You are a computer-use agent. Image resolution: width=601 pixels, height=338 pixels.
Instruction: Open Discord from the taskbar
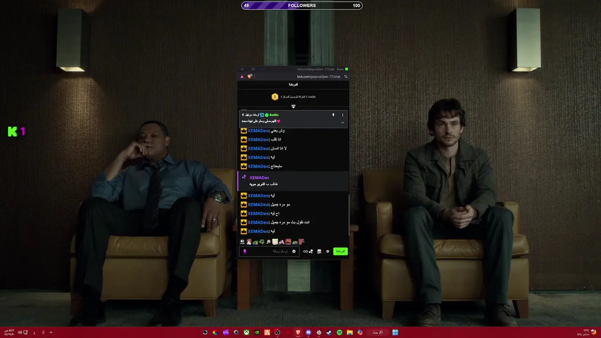click(x=308, y=332)
